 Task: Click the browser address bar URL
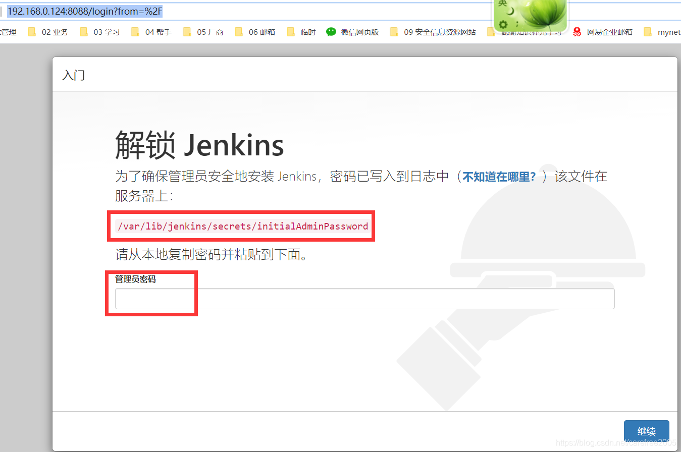tap(84, 11)
